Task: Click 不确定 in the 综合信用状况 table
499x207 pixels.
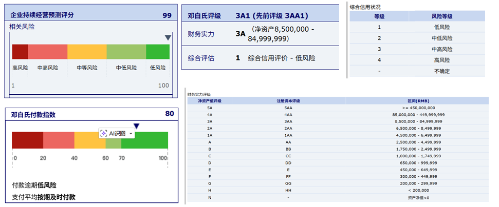Action: click(442, 71)
